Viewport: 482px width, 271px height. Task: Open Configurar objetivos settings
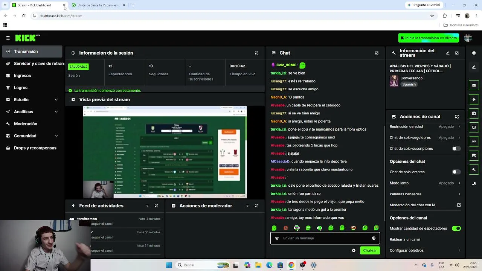(425, 251)
